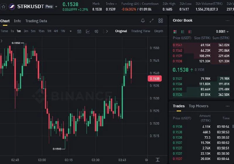
Task: Open the price alert bell icon
Action: [143, 20]
